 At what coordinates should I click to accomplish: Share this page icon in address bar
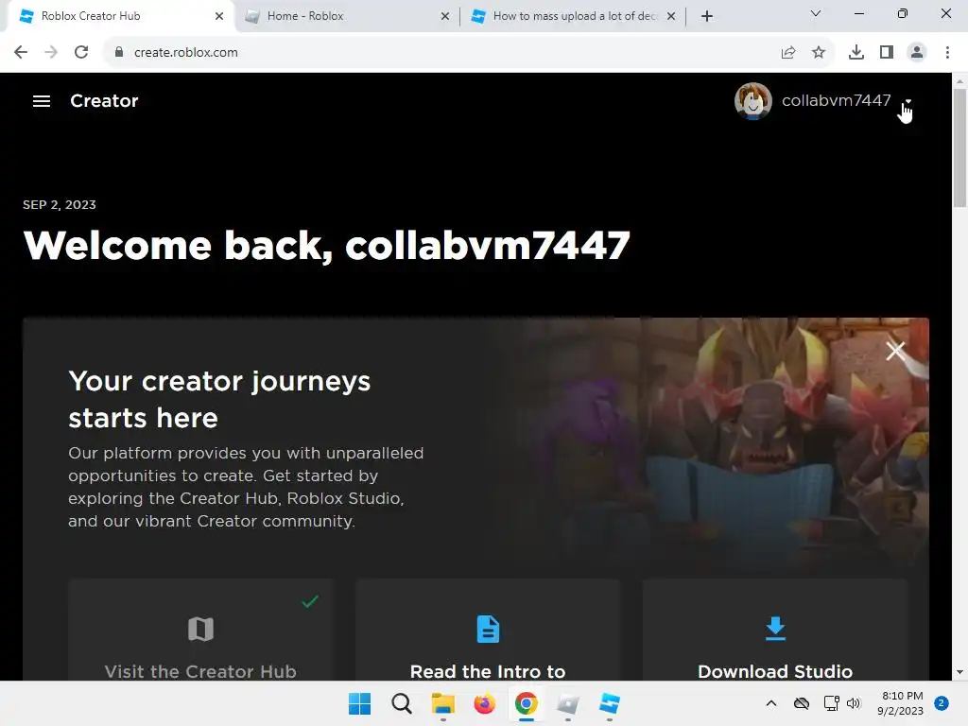(788, 53)
